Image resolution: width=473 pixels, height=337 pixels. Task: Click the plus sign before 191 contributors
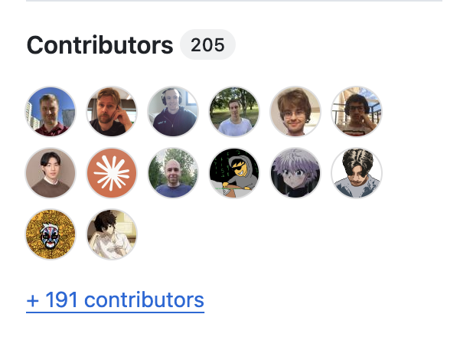33,301
